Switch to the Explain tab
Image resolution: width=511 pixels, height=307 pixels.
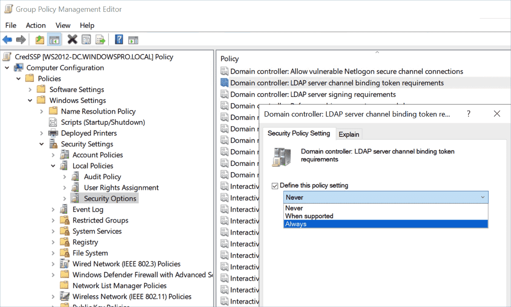(349, 134)
